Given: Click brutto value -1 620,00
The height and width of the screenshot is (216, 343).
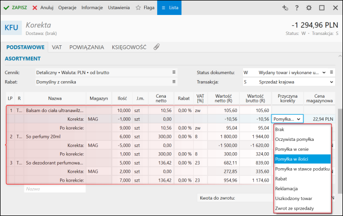Looking at the screenshot, I should 255,146.
